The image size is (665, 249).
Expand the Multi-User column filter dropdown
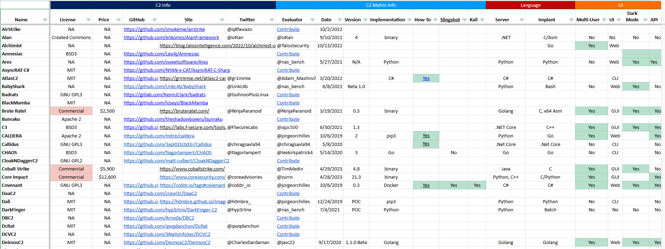click(x=604, y=20)
